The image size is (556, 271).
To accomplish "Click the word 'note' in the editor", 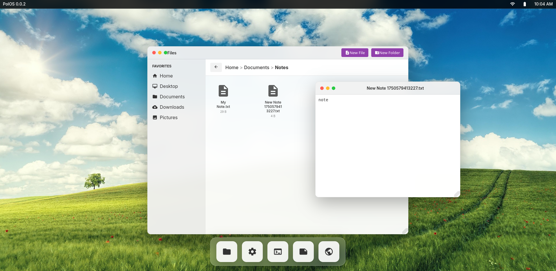I will [x=323, y=100].
